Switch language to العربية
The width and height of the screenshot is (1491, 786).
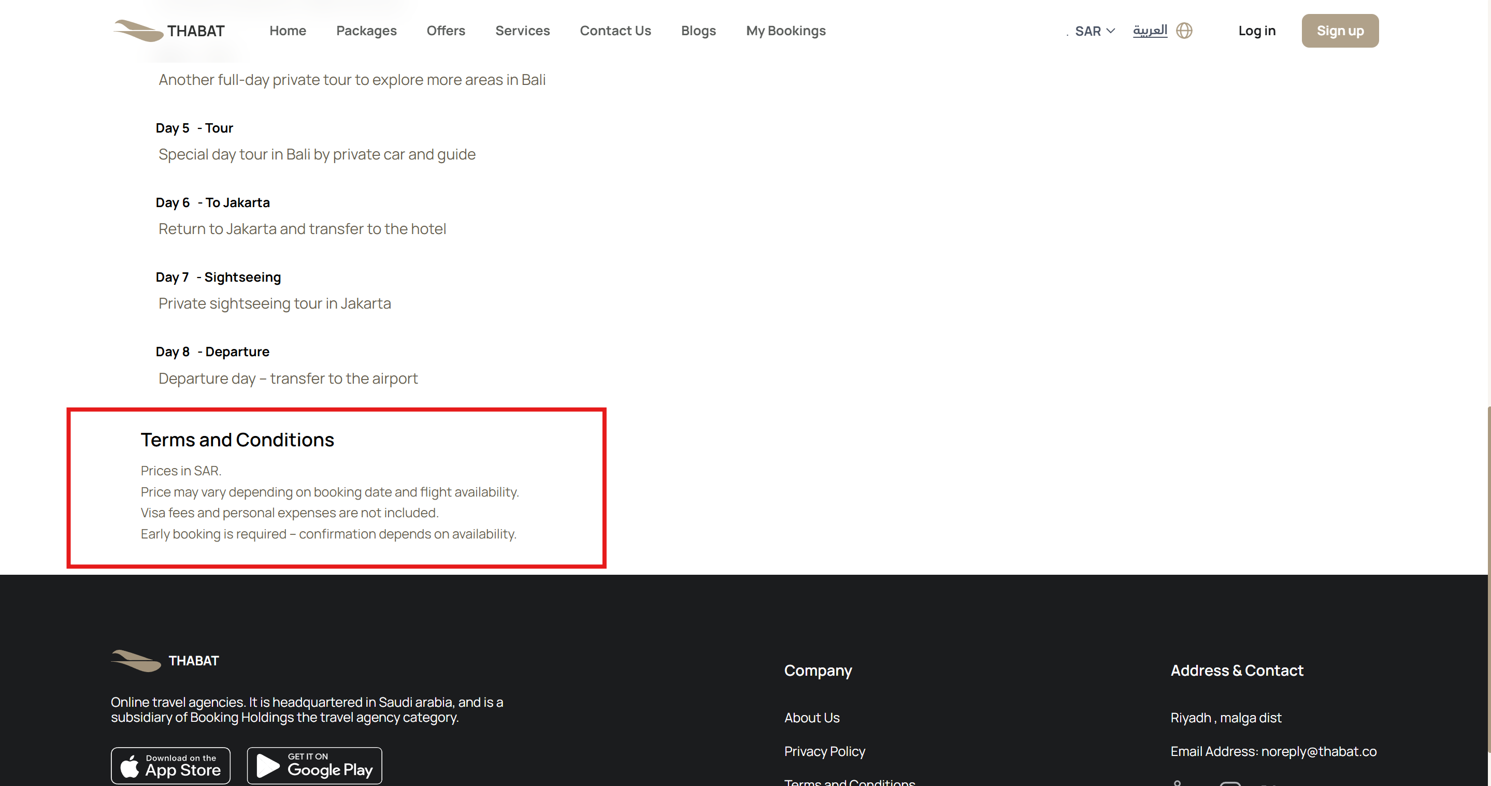pyautogui.click(x=1150, y=30)
